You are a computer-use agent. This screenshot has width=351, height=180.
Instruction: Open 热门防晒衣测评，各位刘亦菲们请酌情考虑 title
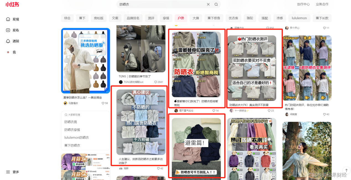[307, 107]
